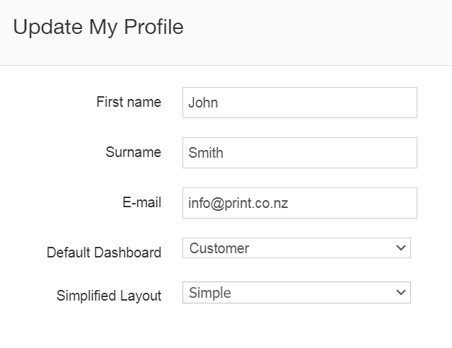
Task: Click the "Customer" value in dashboard selector
Action: (x=219, y=248)
